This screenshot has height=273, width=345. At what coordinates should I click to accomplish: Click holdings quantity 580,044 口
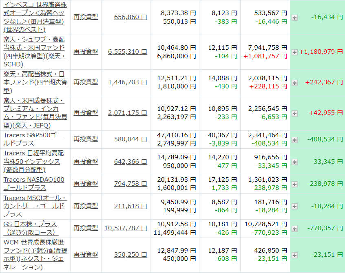[130, 139]
